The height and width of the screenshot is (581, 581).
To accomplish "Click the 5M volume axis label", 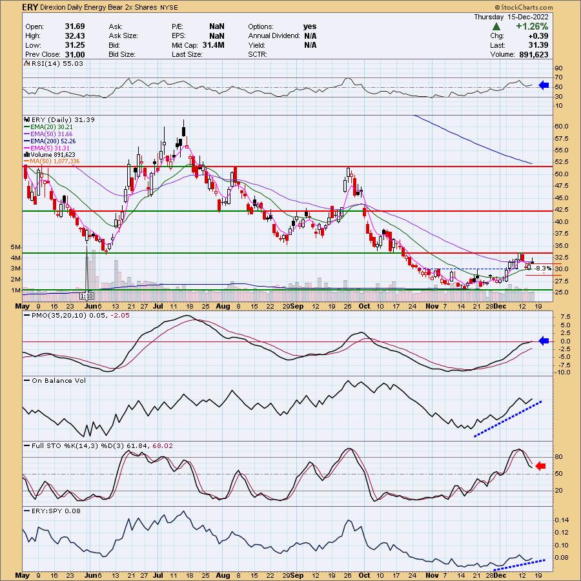I will click(15, 247).
